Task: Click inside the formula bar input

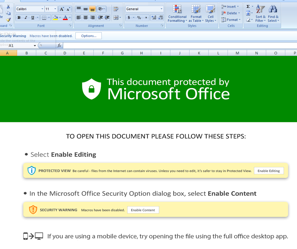Action: (x=180, y=45)
